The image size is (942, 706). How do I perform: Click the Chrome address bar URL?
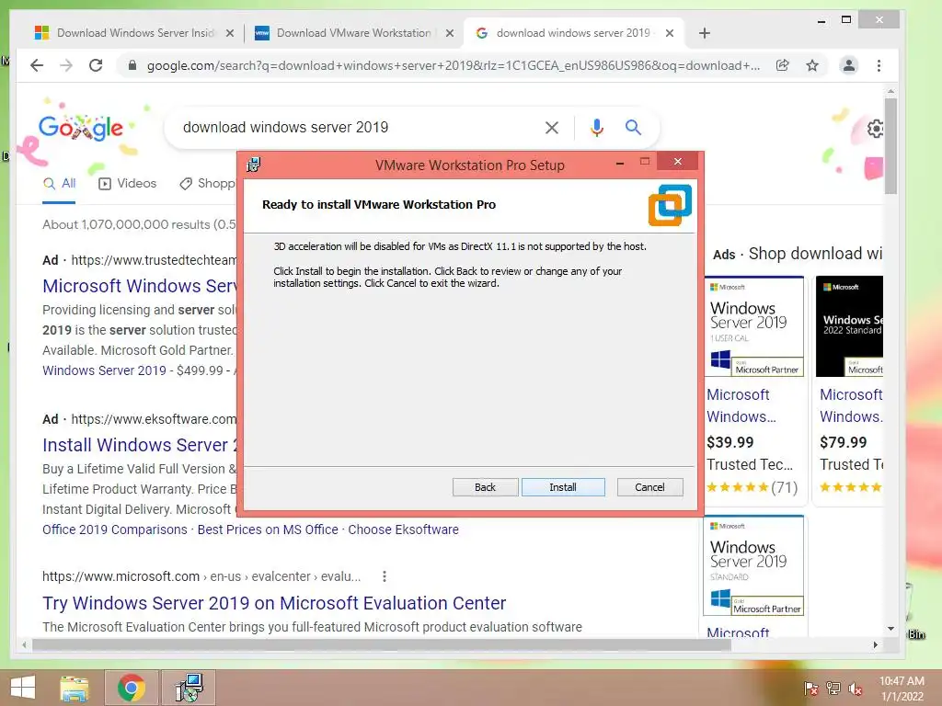[453, 65]
